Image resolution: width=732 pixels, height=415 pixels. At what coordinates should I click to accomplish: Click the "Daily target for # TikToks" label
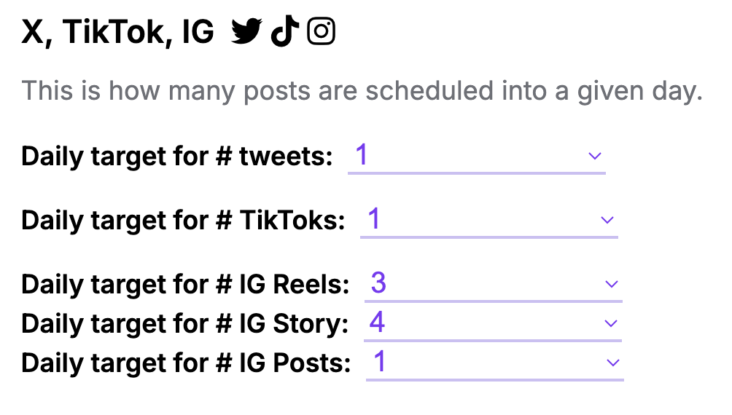pyautogui.click(x=183, y=220)
